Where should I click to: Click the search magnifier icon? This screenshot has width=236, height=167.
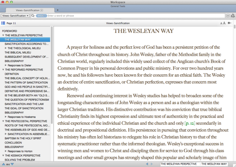pos(33,16)
